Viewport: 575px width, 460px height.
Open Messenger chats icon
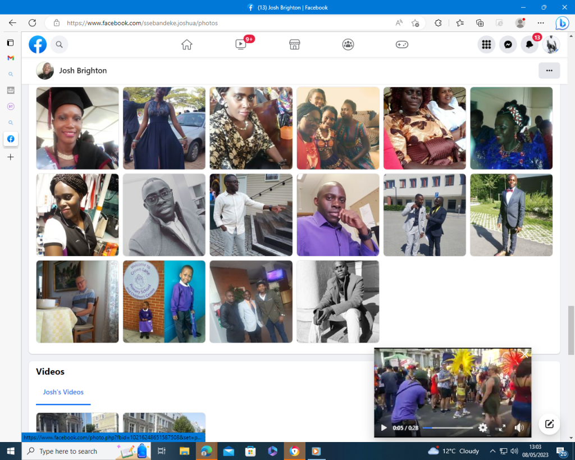(508, 45)
